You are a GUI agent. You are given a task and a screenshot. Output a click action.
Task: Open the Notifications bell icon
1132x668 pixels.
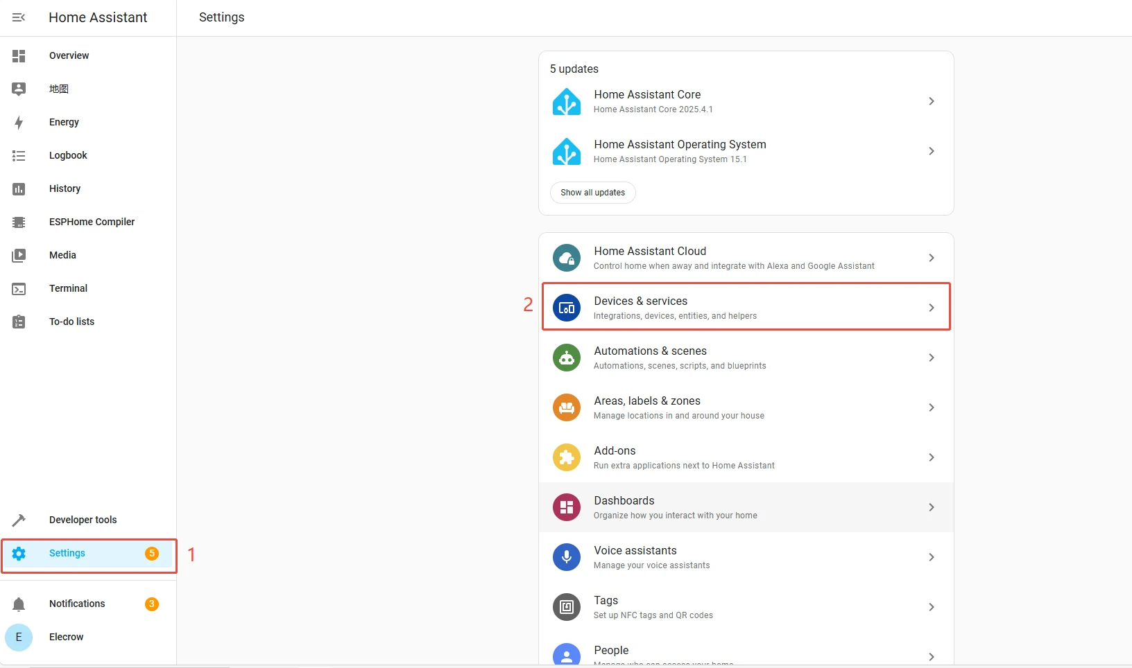(19, 604)
